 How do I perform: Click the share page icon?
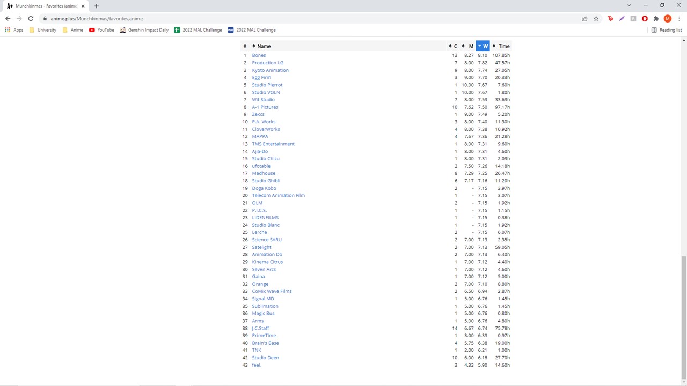point(584,19)
